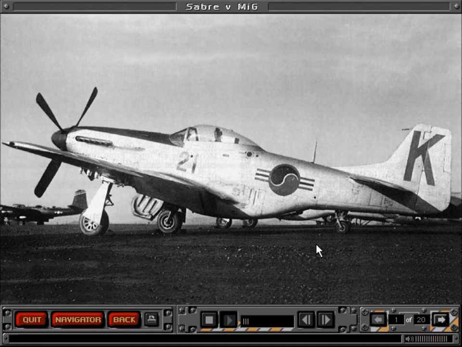Adjust the volume level slider

[431, 339]
